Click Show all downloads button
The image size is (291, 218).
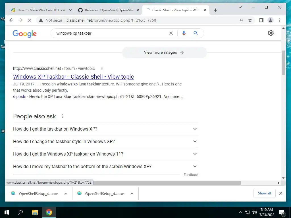[264, 193]
